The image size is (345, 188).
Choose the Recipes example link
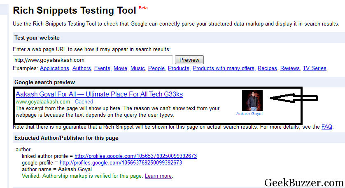click(x=267, y=68)
